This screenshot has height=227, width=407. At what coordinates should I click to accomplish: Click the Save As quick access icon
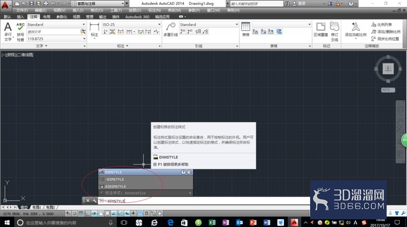point(39,4)
